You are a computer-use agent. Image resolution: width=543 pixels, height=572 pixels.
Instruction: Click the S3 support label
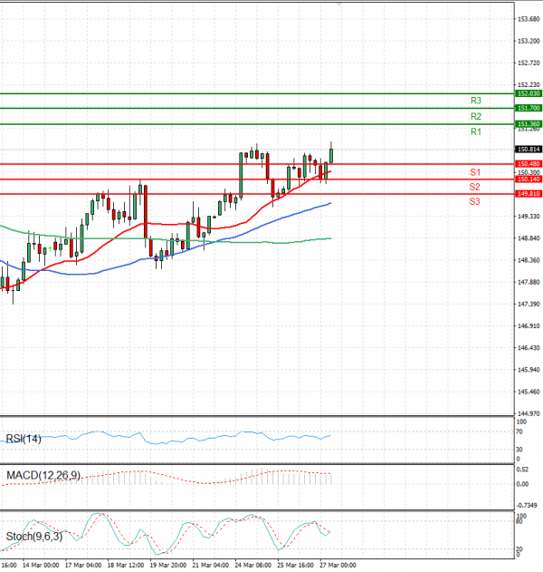pos(474,201)
